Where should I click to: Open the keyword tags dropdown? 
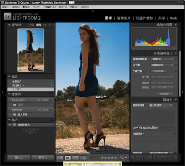(161, 106)
